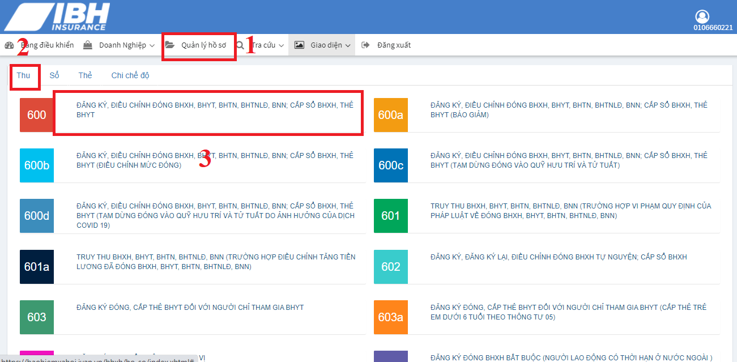Open the dark blue 600c tile
The image size is (737, 362).
pyautogui.click(x=390, y=165)
